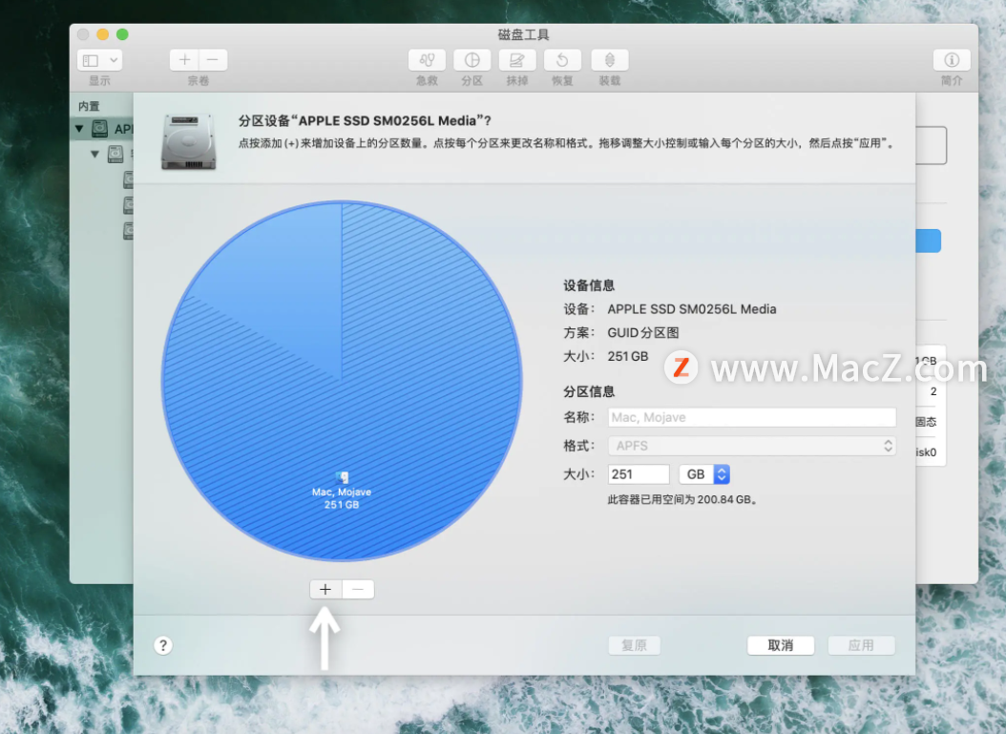Select the top-level APPLE disk icon in sidebar

click(99, 128)
